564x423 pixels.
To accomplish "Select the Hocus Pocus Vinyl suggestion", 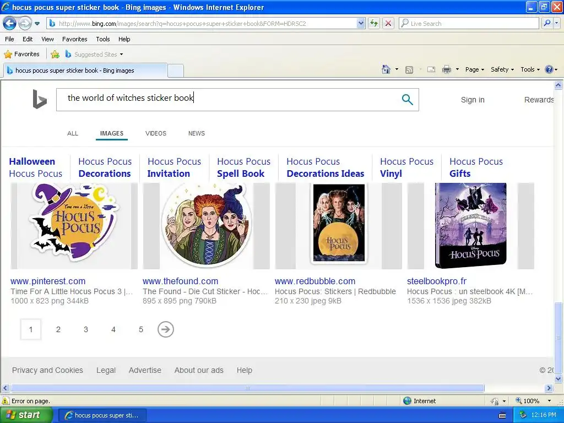I will pos(406,167).
